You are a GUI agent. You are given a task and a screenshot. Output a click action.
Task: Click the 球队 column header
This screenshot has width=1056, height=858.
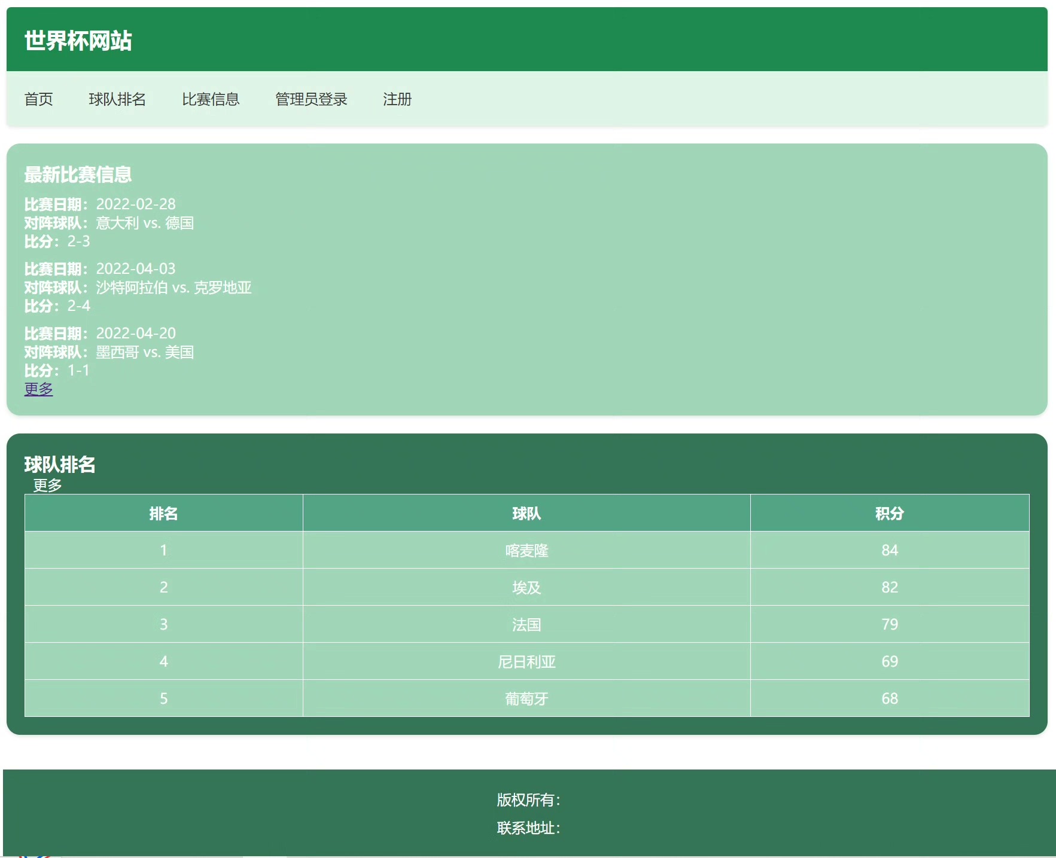point(527,513)
